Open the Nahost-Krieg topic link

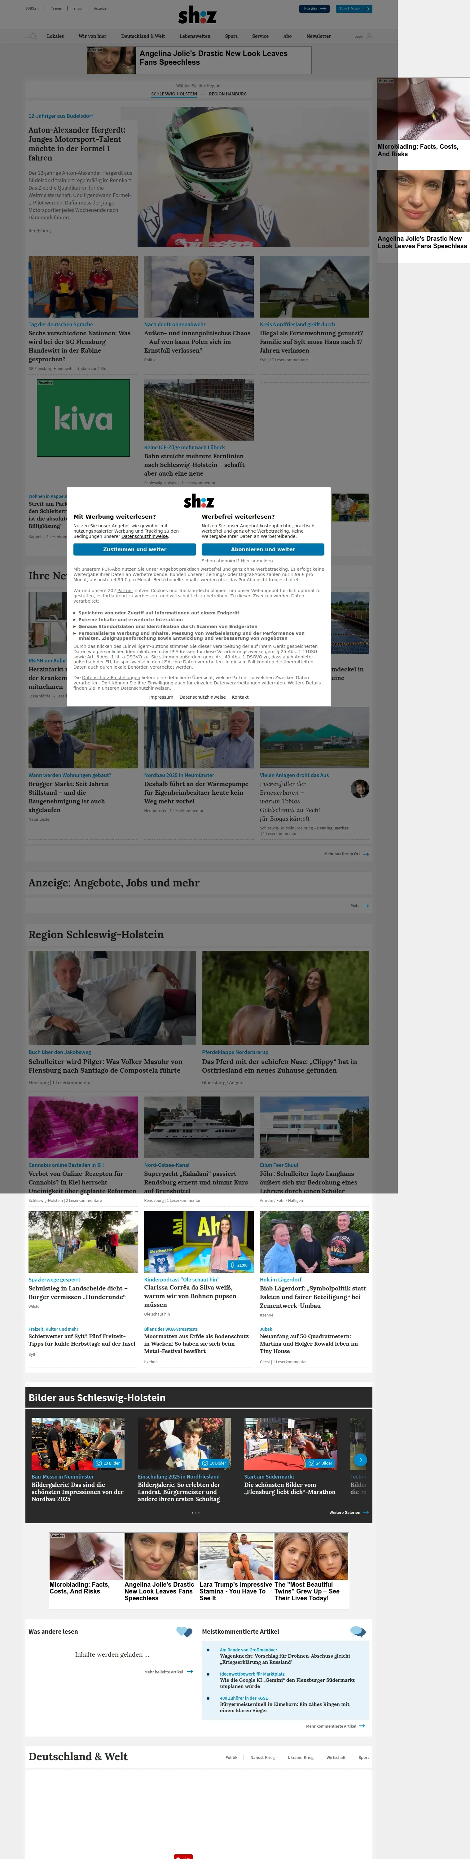(262, 1757)
